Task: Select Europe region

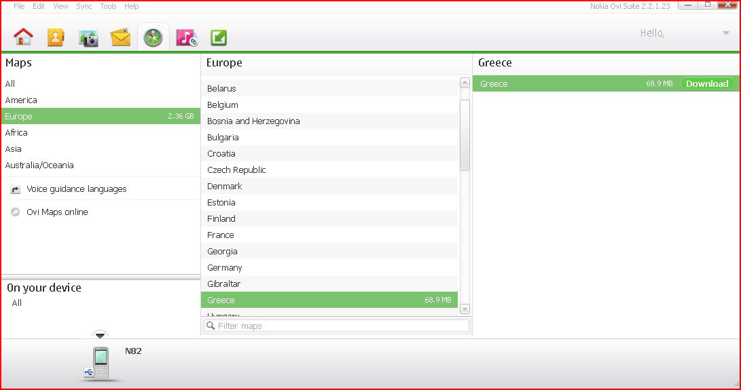Action: coord(101,116)
